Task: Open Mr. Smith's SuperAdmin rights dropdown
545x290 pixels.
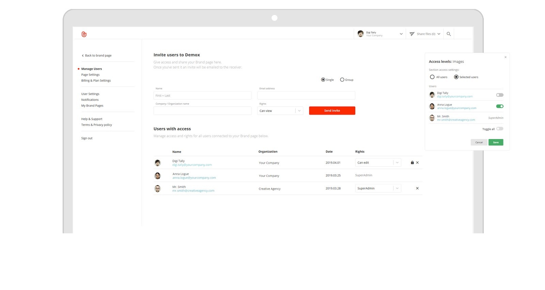Action: pos(397,188)
